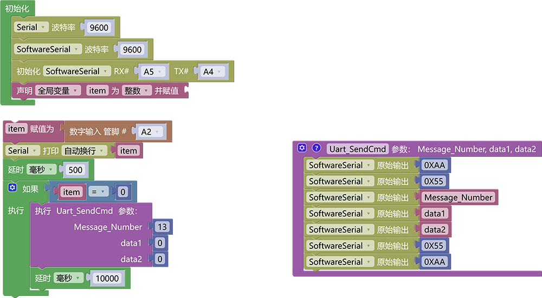Edit the last 0XAA output value
542x298 pixels.
435,262
